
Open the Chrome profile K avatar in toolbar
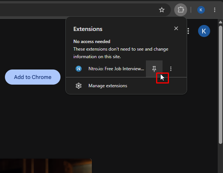[x=201, y=10]
